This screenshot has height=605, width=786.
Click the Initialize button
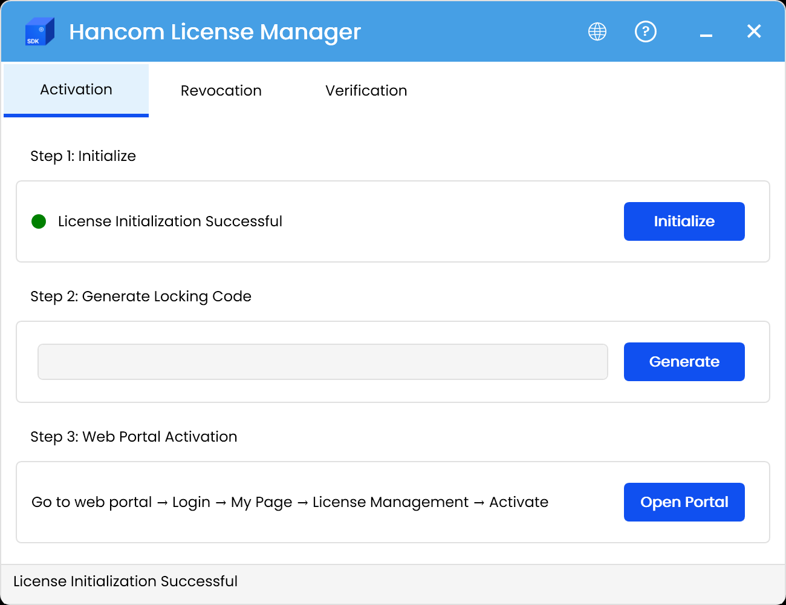coord(684,221)
